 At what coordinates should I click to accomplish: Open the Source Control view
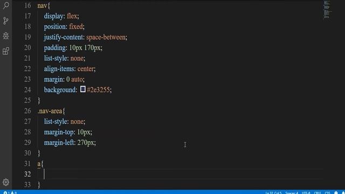tap(6, 21)
